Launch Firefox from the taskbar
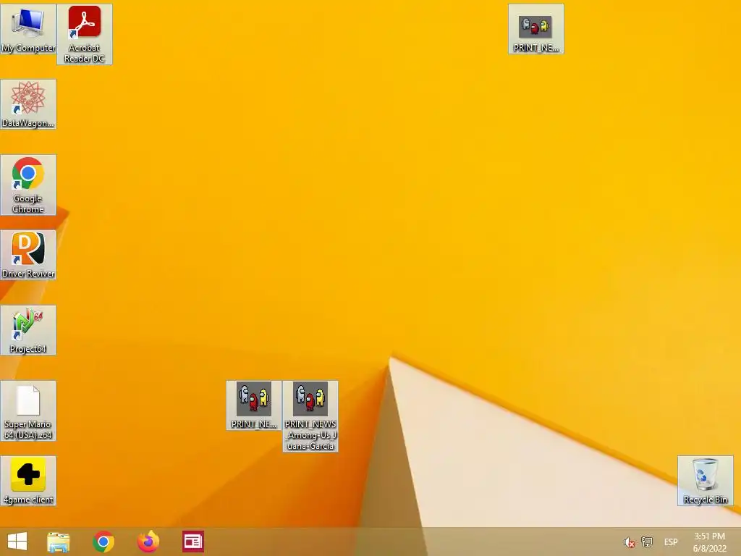Screen dimensions: 741x556 (148, 542)
